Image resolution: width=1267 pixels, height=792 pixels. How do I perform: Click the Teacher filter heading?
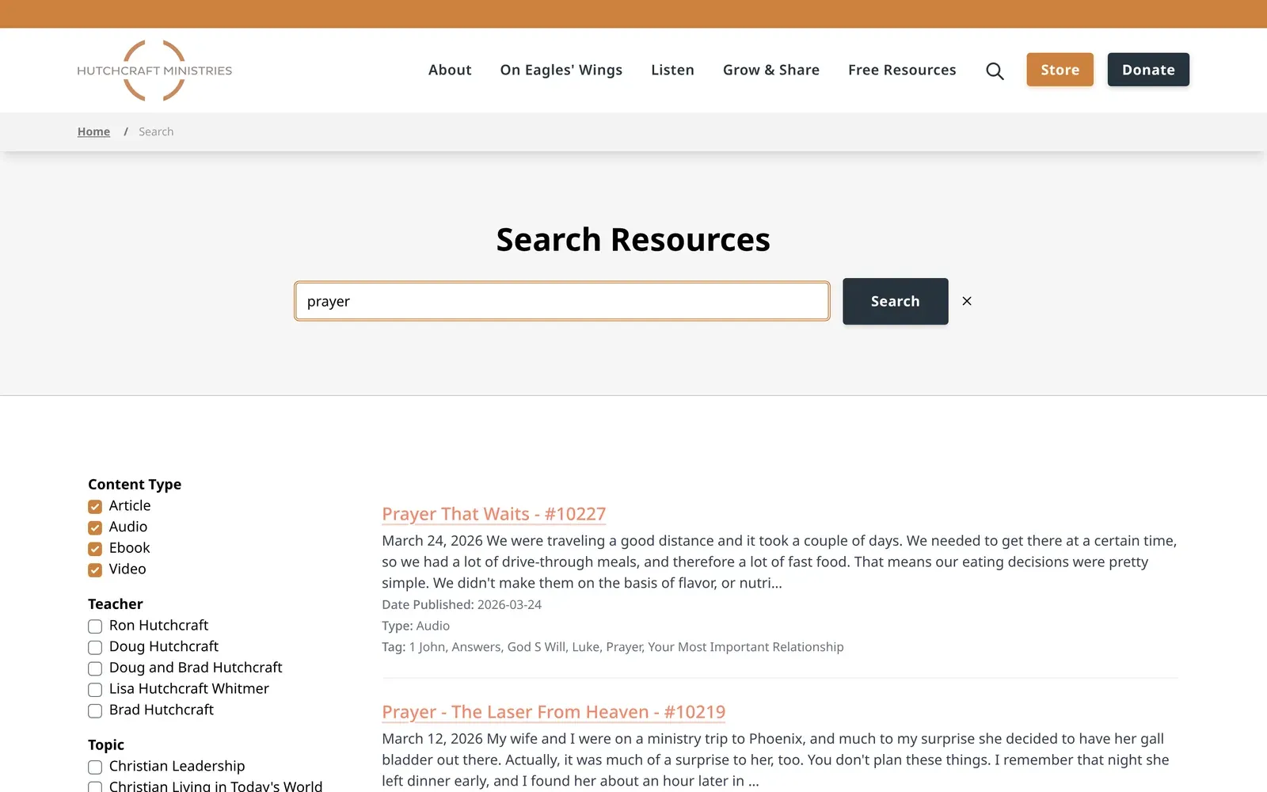click(116, 604)
